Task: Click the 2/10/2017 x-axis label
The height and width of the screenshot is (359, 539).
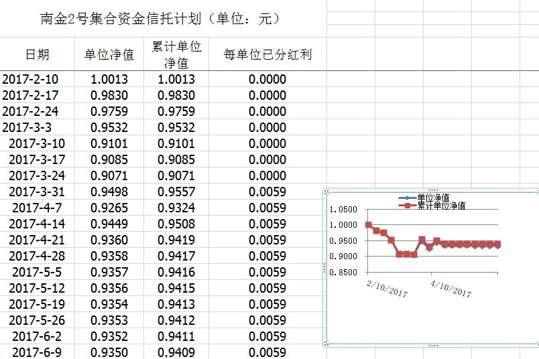Action: pos(387,289)
